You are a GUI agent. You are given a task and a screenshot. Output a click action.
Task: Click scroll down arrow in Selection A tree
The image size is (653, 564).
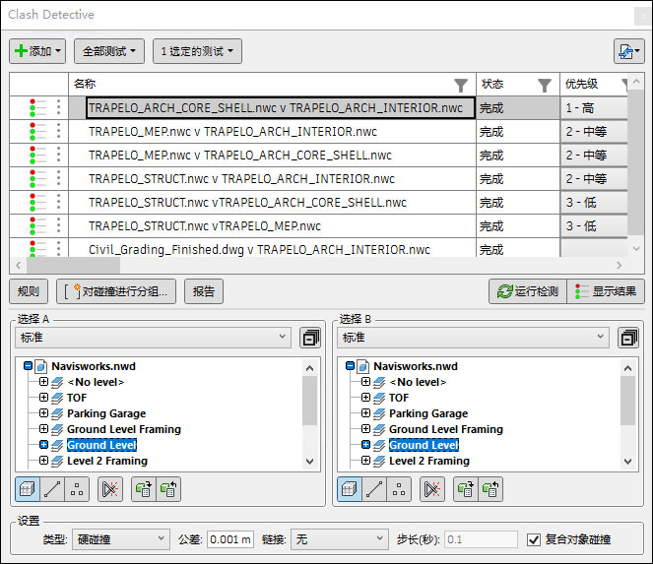pyautogui.click(x=309, y=462)
